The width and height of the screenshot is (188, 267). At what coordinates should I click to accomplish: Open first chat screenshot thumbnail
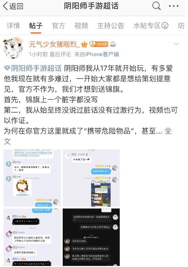[32, 178]
